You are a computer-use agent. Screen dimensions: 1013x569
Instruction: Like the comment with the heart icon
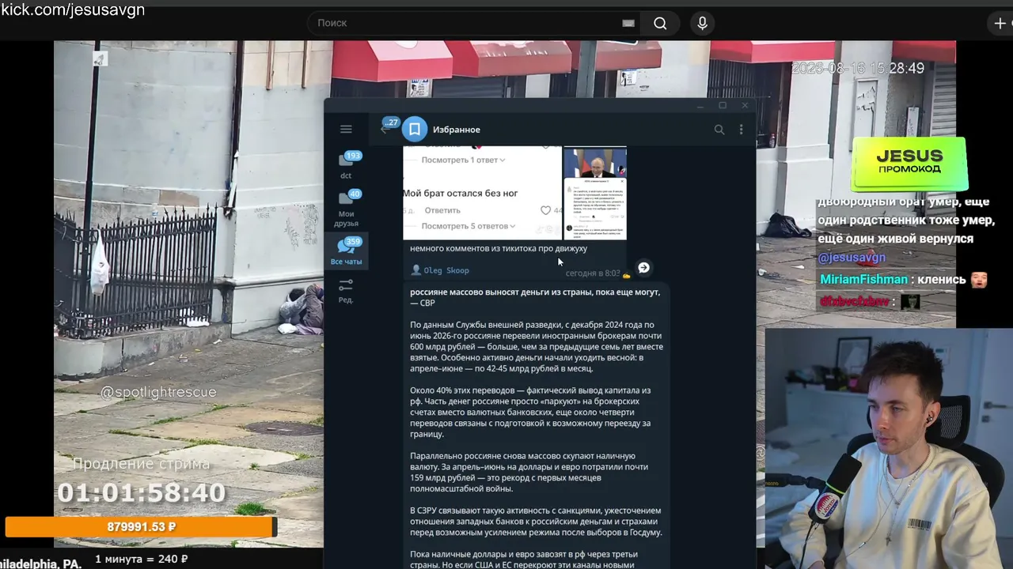pyautogui.click(x=545, y=210)
